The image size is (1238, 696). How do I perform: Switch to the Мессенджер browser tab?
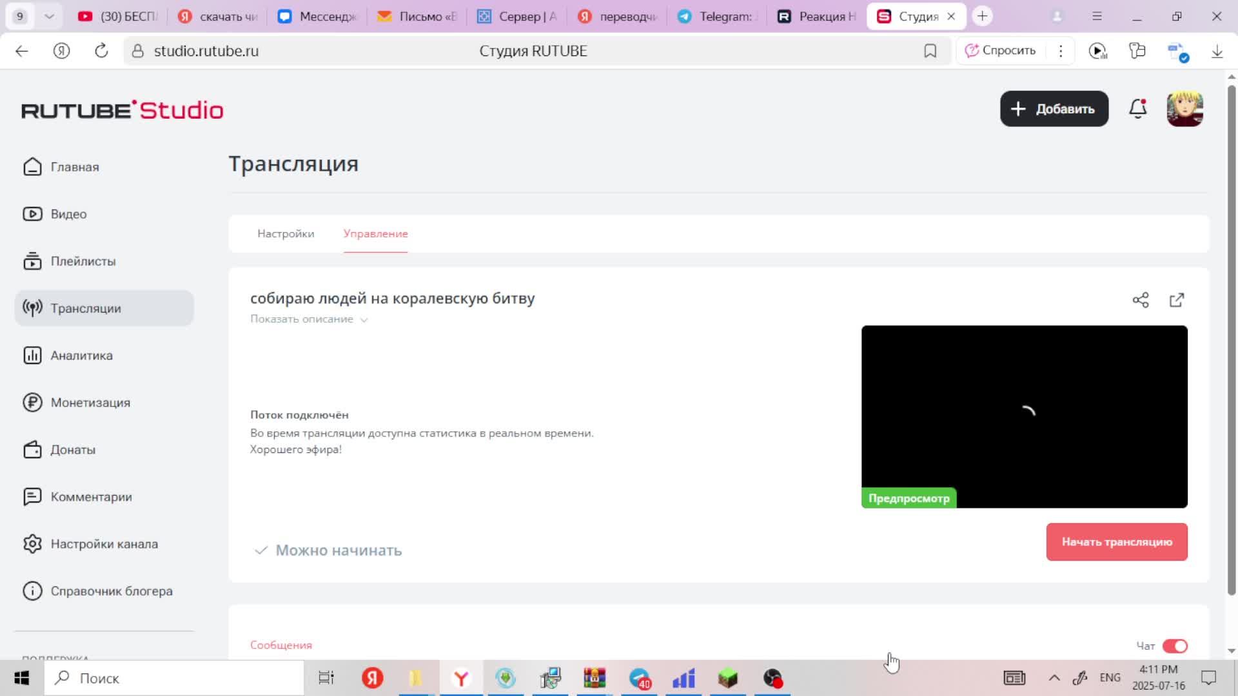tap(317, 16)
